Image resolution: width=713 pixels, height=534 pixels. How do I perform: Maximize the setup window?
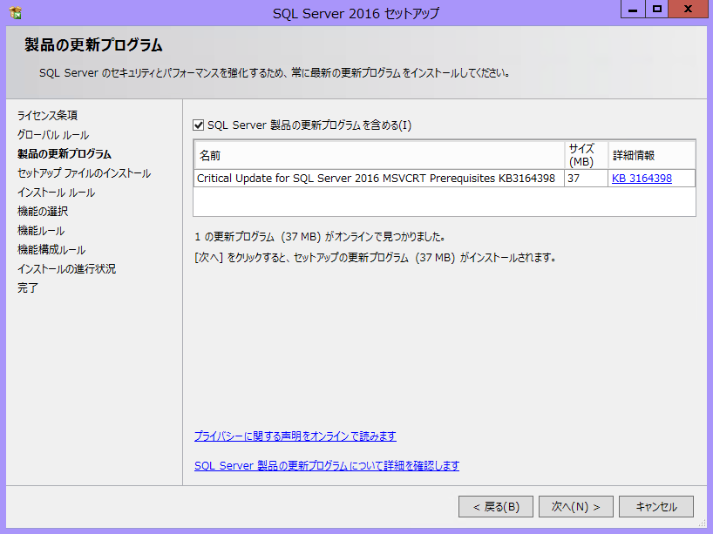(x=658, y=10)
